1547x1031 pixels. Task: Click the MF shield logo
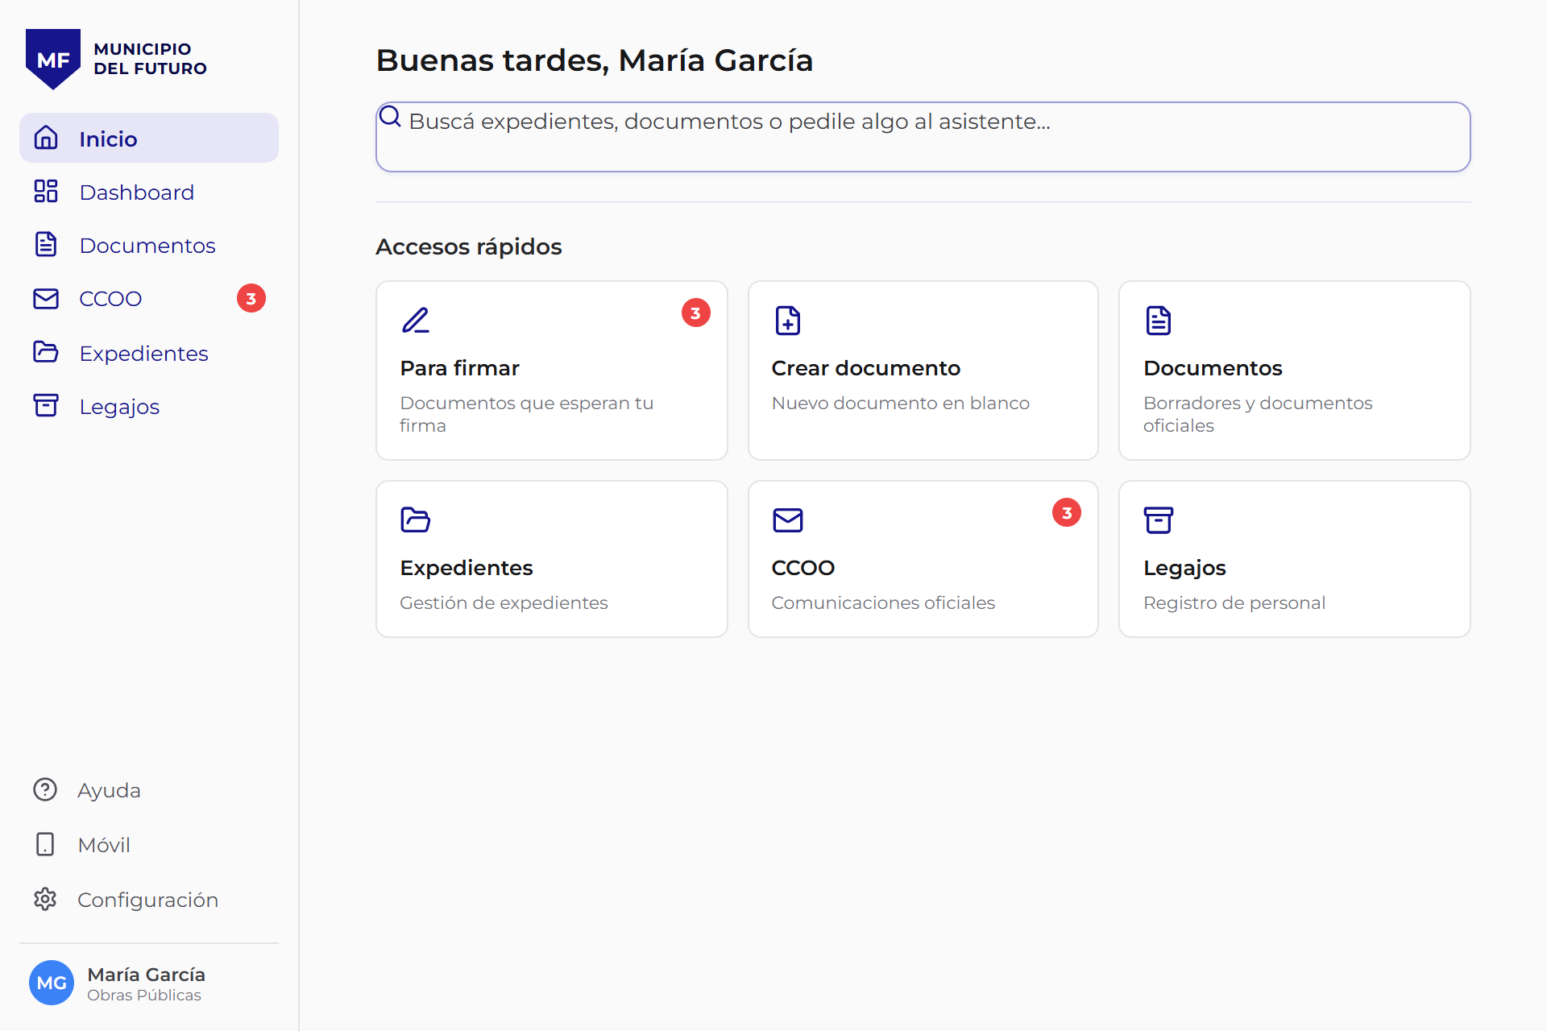pos(53,59)
